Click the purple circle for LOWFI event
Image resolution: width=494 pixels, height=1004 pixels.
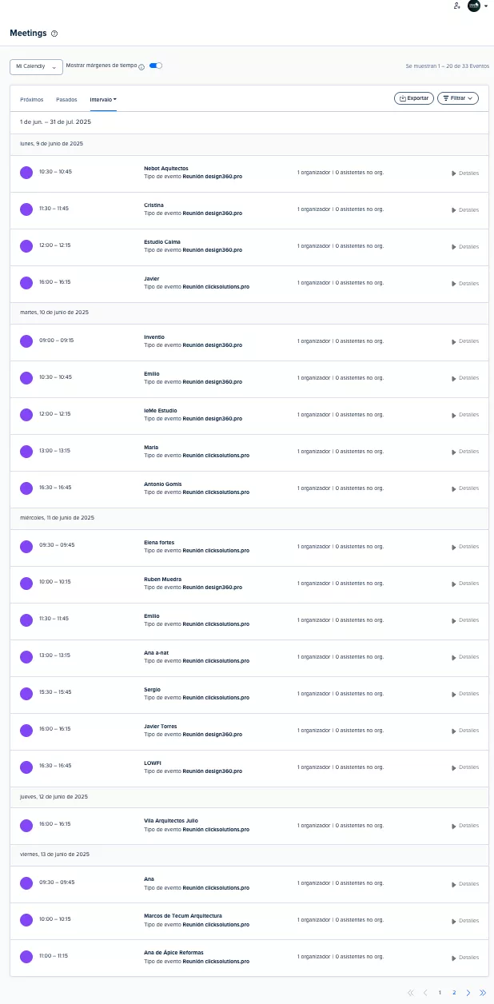pos(26,766)
